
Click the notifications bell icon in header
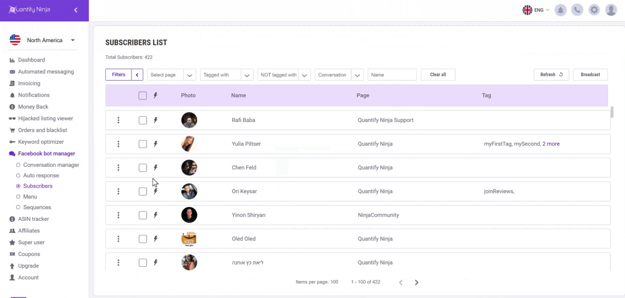coord(560,10)
